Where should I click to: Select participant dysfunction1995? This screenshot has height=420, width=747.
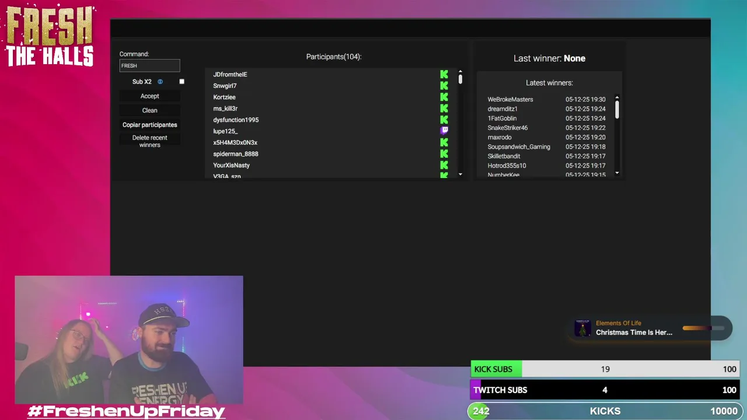[236, 120]
